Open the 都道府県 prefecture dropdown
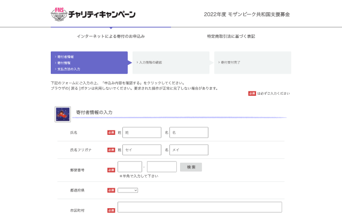342x214 pixels. tap(128, 190)
